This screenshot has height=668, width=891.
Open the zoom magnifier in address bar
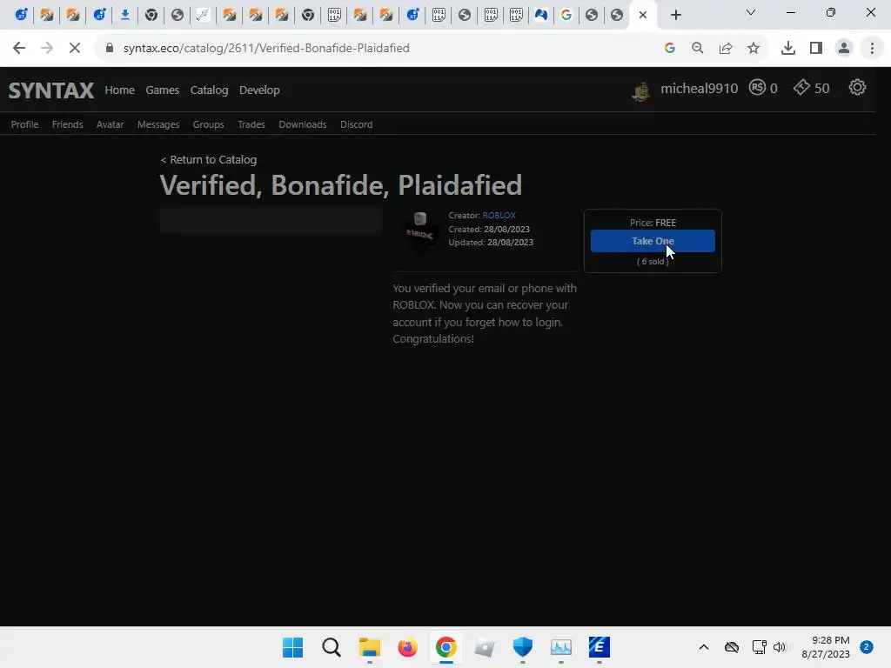point(698,49)
